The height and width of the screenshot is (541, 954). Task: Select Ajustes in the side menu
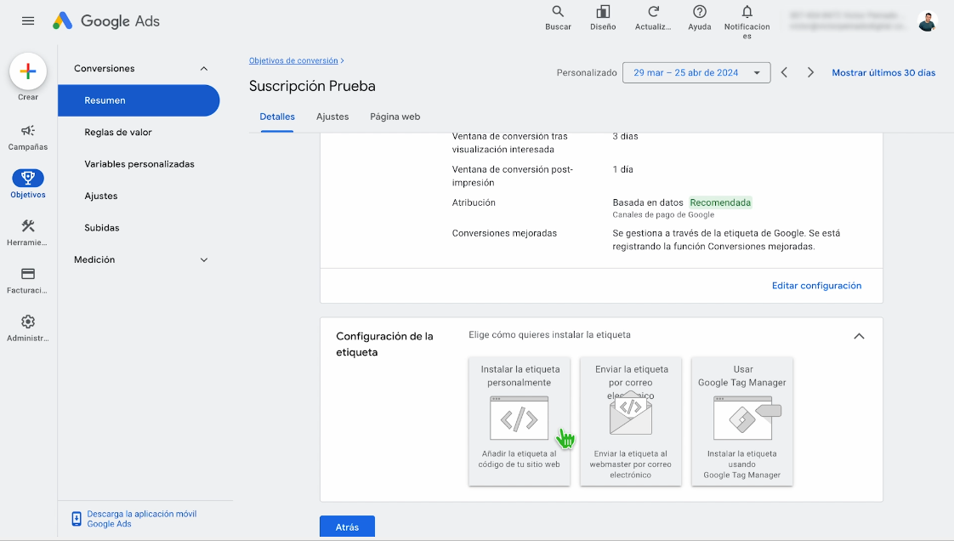tap(101, 196)
